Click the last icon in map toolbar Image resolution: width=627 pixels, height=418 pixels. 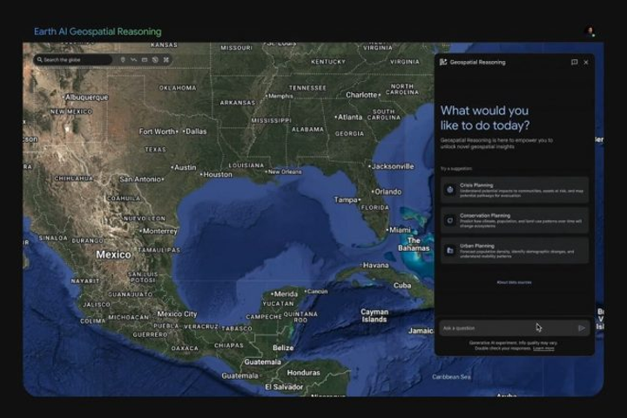[x=166, y=59]
